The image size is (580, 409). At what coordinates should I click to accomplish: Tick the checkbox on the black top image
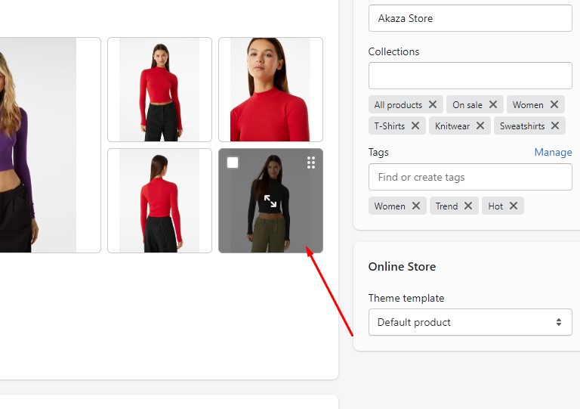coord(233,163)
